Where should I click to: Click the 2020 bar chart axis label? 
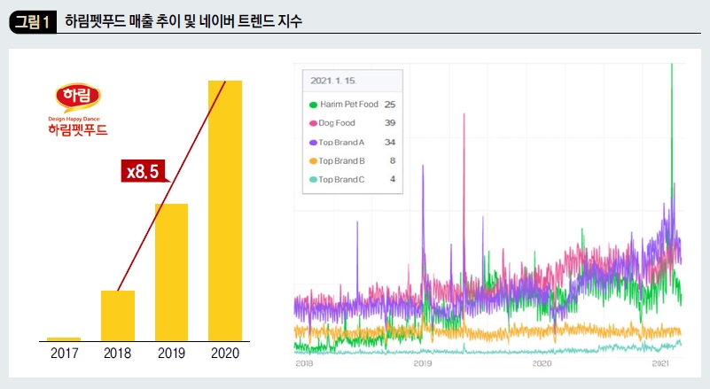[x=225, y=354]
